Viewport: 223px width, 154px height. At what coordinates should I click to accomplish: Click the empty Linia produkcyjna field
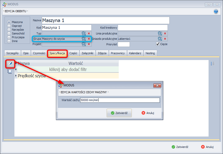point(138,33)
